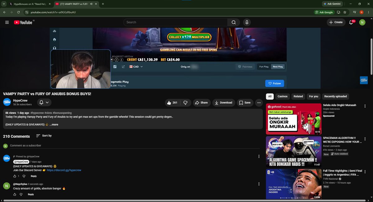Click the Download button

click(x=223, y=103)
